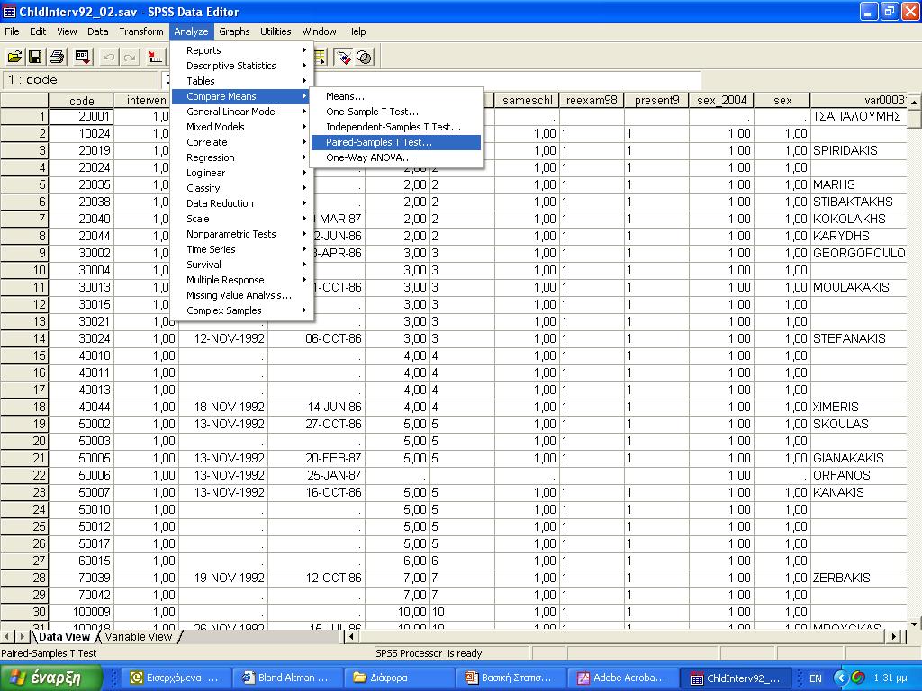
Task: Select the sameschl column header
Action: pos(527,101)
